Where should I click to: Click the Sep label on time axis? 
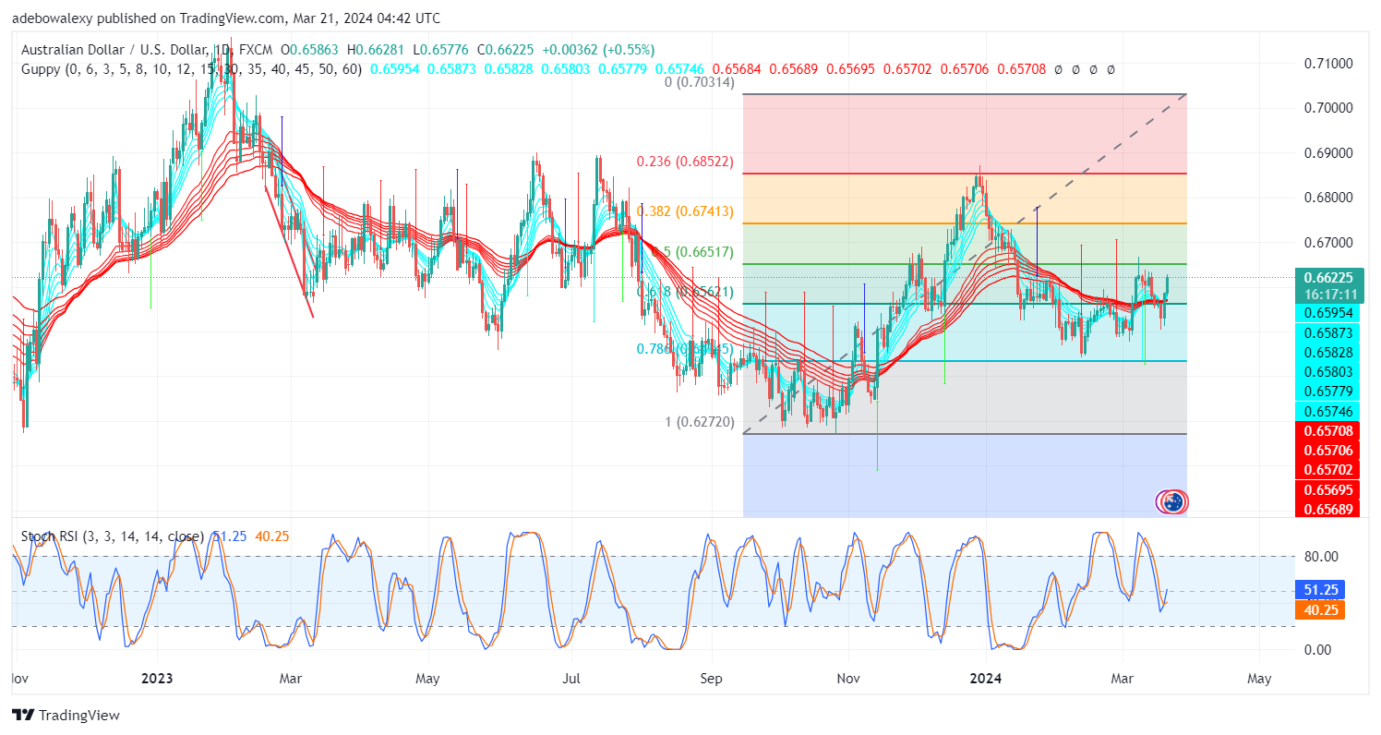click(x=712, y=679)
